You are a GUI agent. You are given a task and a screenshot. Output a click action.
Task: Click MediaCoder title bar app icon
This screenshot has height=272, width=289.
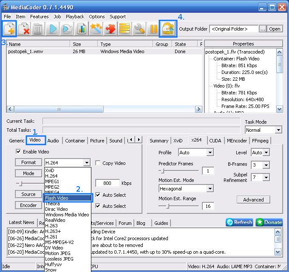pos(6,7)
